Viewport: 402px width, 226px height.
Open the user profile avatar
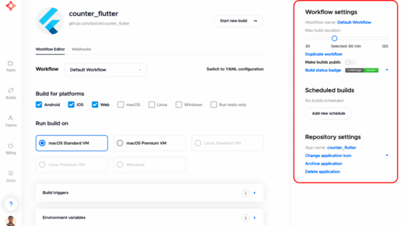[11, 221]
